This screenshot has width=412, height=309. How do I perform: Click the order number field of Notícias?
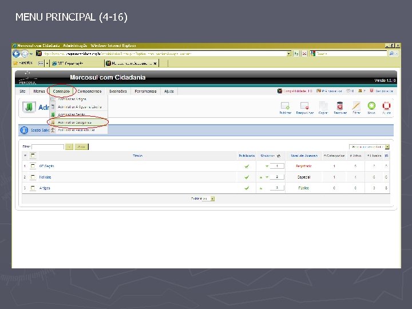pyautogui.click(x=277, y=177)
